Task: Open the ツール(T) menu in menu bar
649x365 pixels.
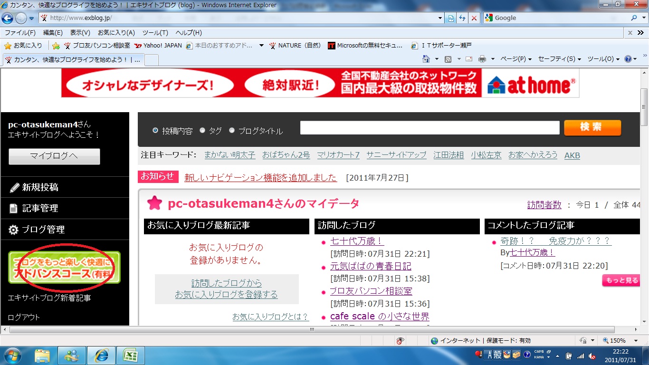Action: [155, 33]
